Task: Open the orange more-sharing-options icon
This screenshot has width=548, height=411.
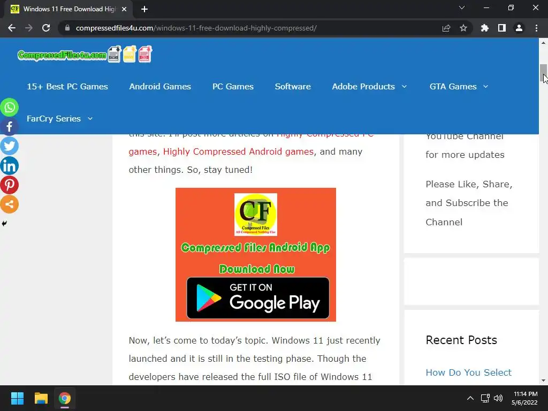Action: pyautogui.click(x=10, y=204)
